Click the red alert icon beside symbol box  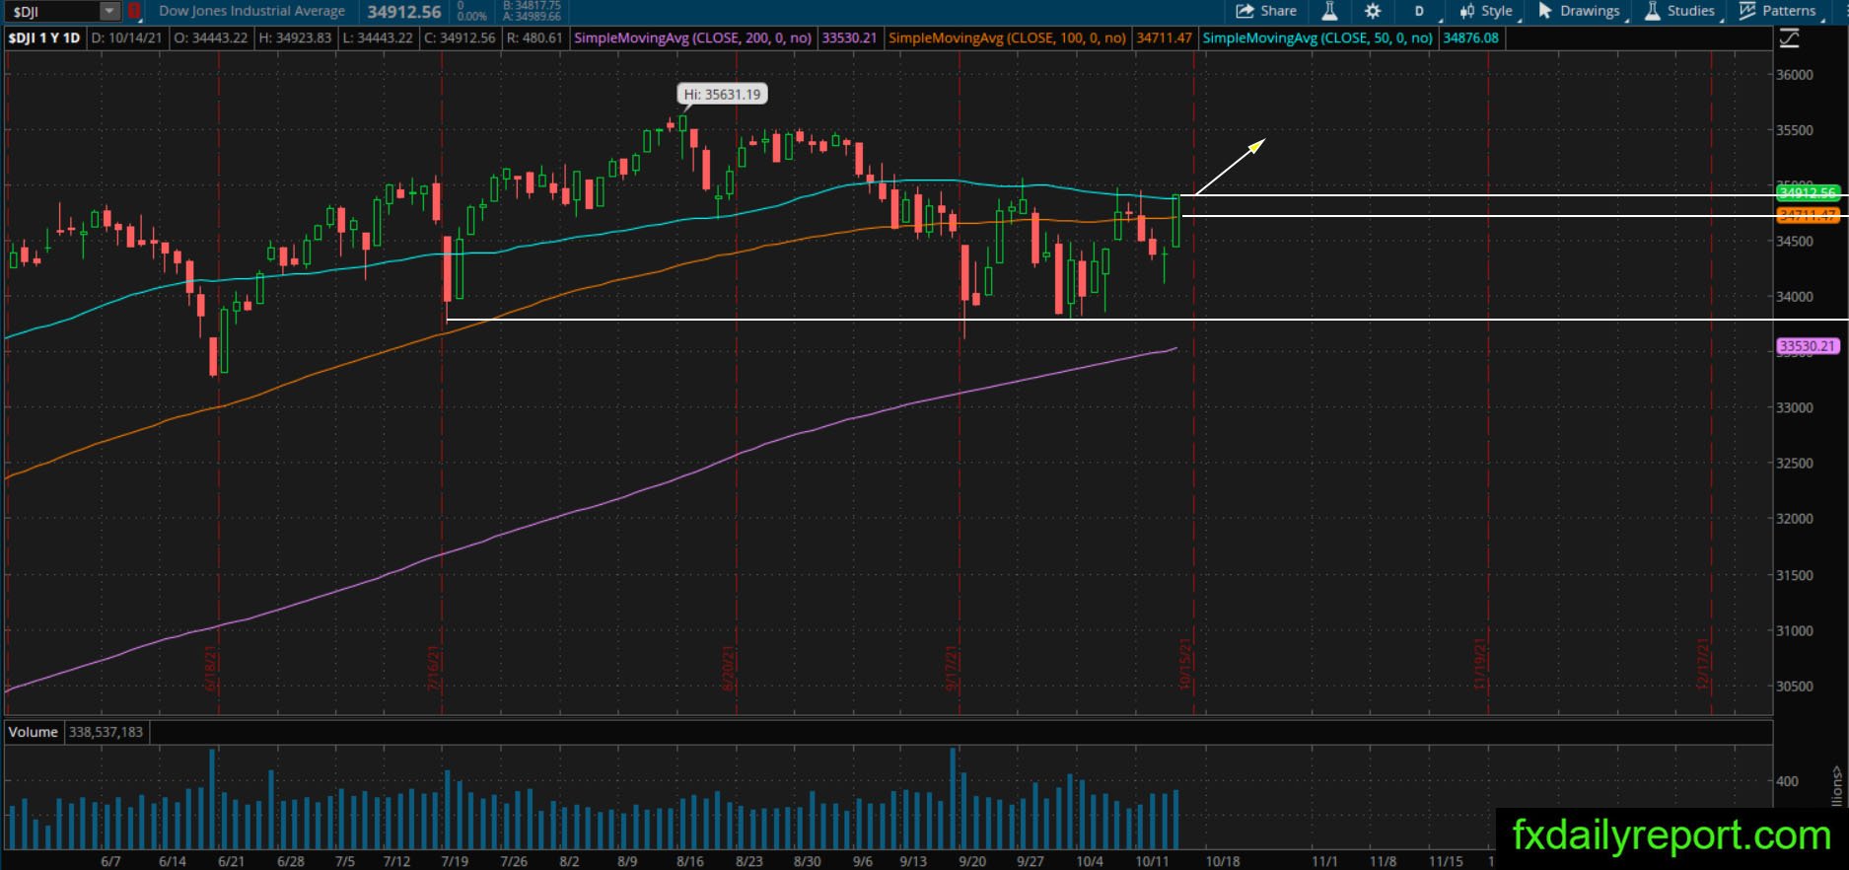pos(134,12)
